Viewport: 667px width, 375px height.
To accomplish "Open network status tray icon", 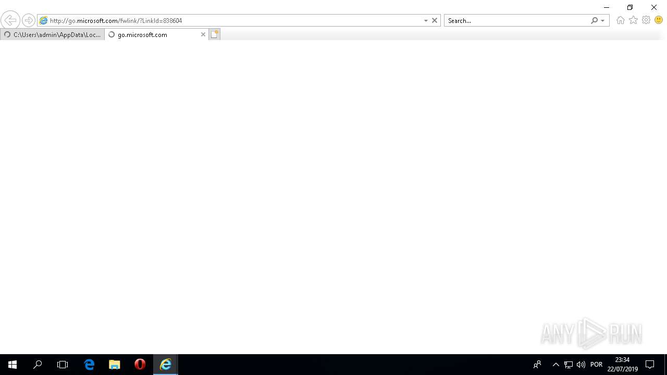I will tap(569, 365).
